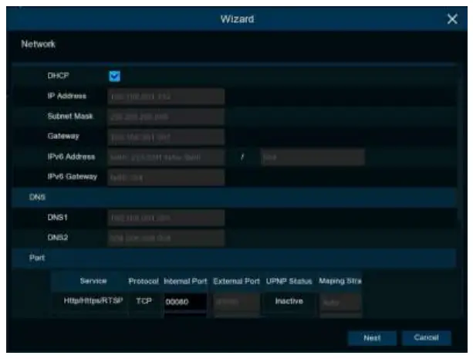473x359 pixels.
Task: Click the DNS1 address field
Action: click(166, 218)
